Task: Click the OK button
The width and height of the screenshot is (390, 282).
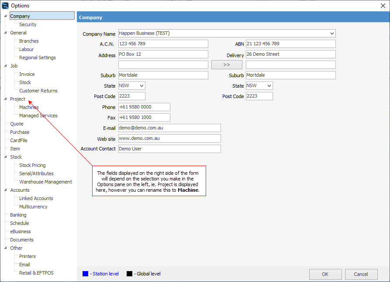Action: (325, 274)
